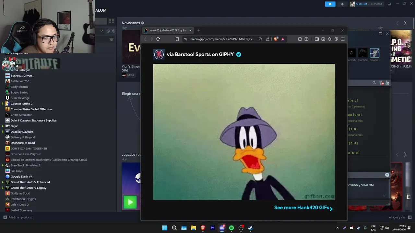The height and width of the screenshot is (233, 415).
Task: Open Windows taskbar search
Action: pos(174,228)
